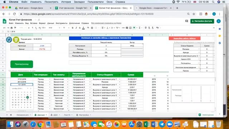Go to previous month in calendar popup
Screen dimensions: 229x129
tap(28, 89)
